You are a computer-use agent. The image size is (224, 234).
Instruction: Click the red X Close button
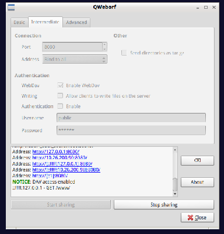pyautogui.click(x=197, y=218)
